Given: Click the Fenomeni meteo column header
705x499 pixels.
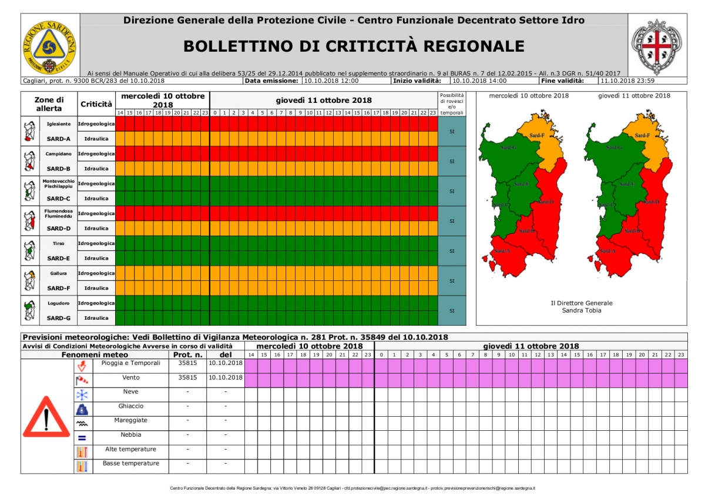Looking at the screenshot, I should pyautogui.click(x=95, y=355).
